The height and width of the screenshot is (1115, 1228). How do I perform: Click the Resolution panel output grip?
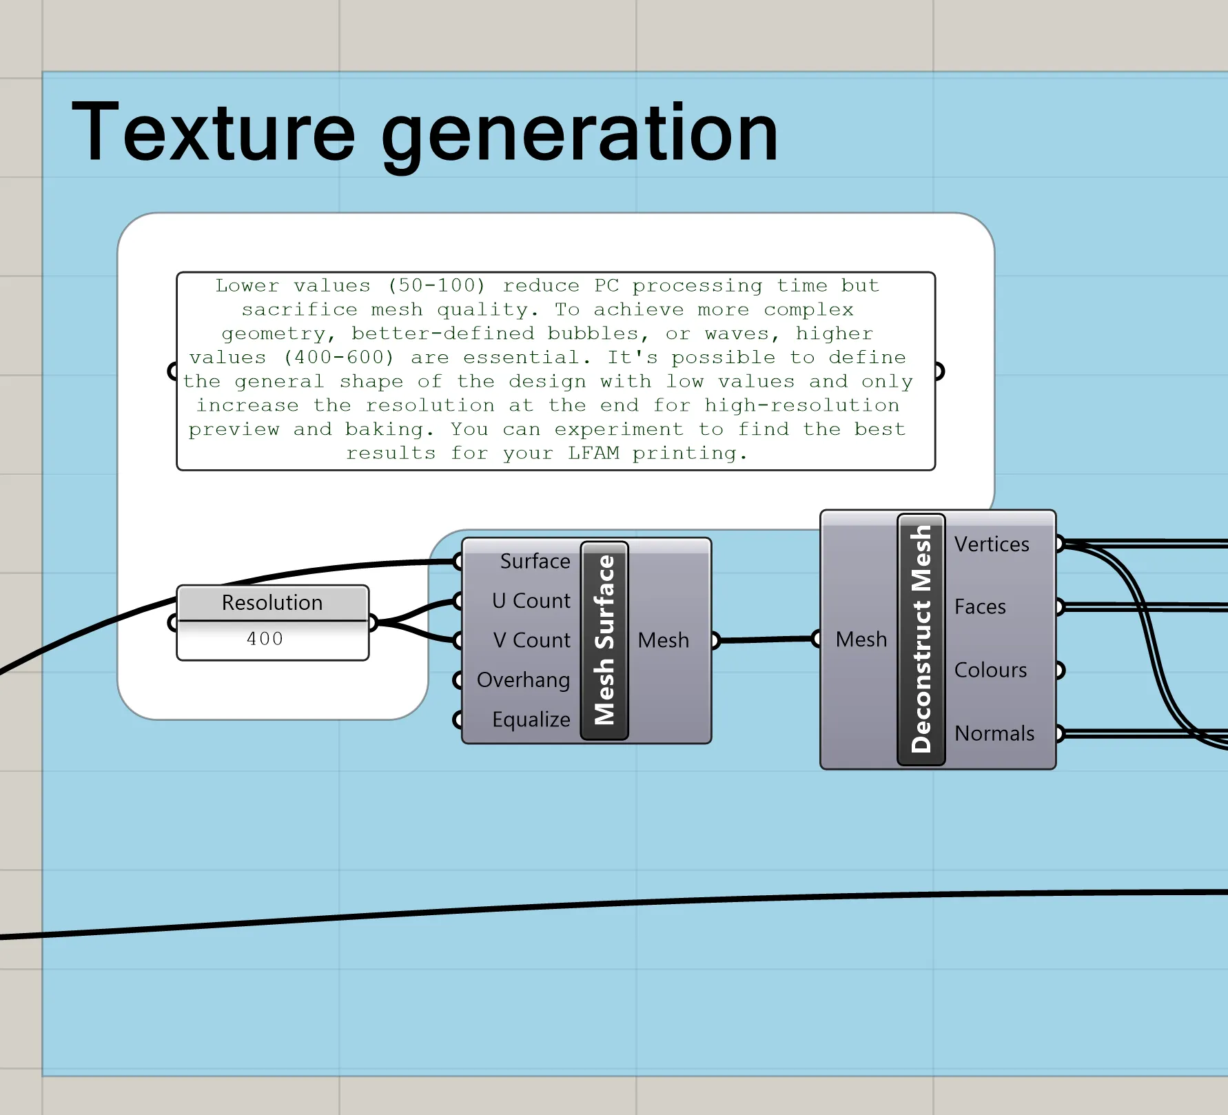pyautogui.click(x=373, y=623)
